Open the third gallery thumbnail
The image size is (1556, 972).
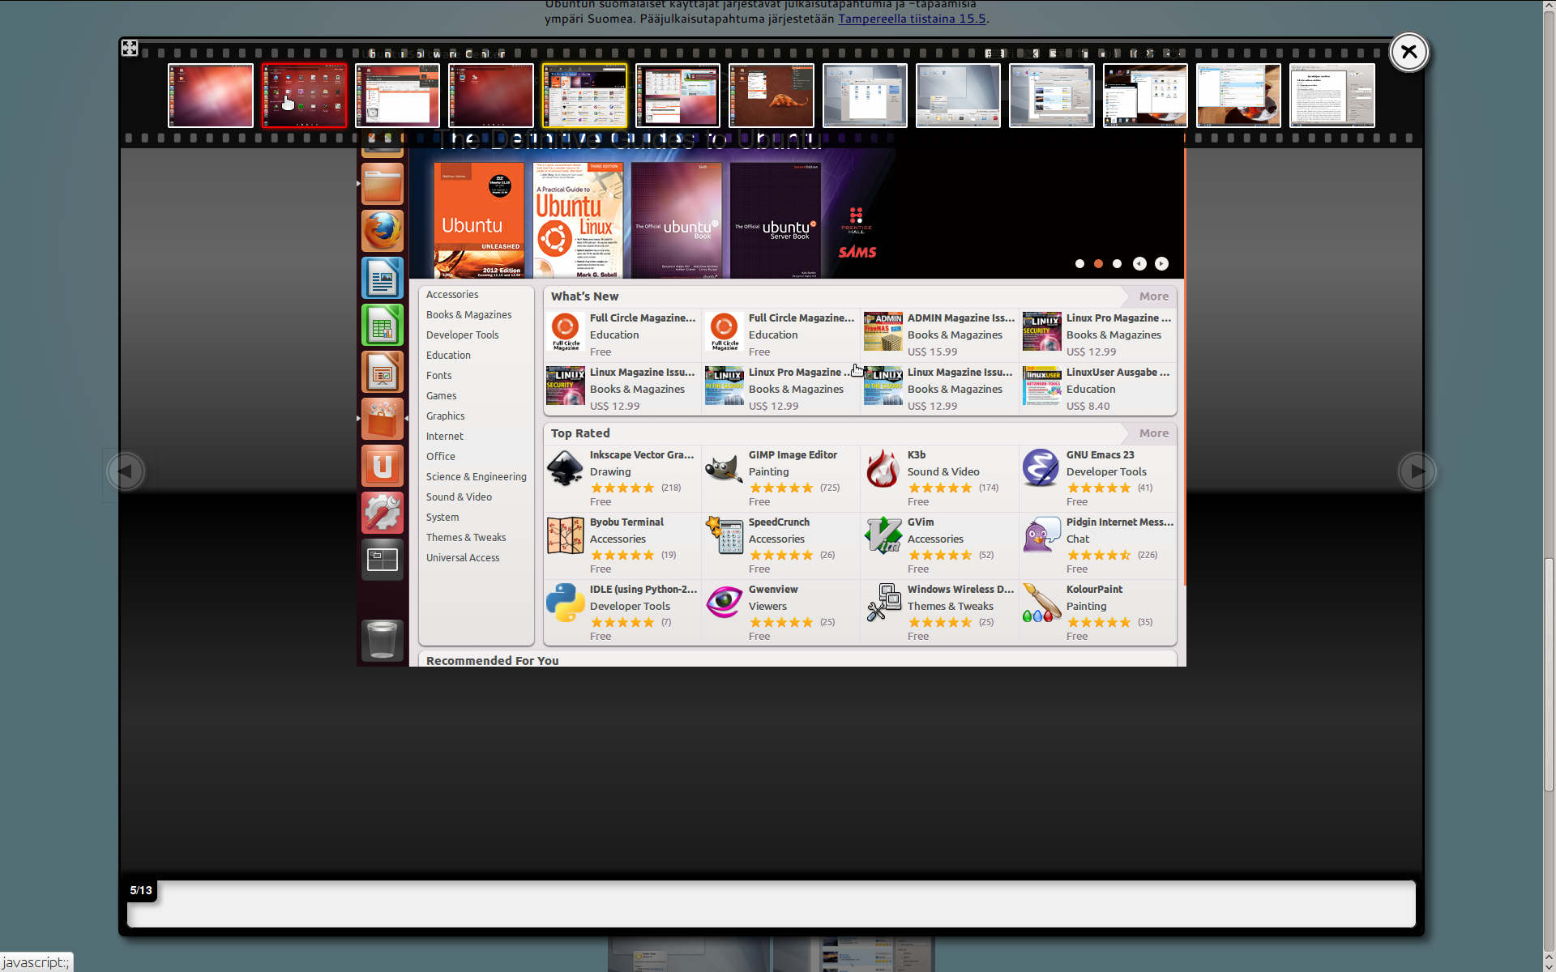coord(397,96)
